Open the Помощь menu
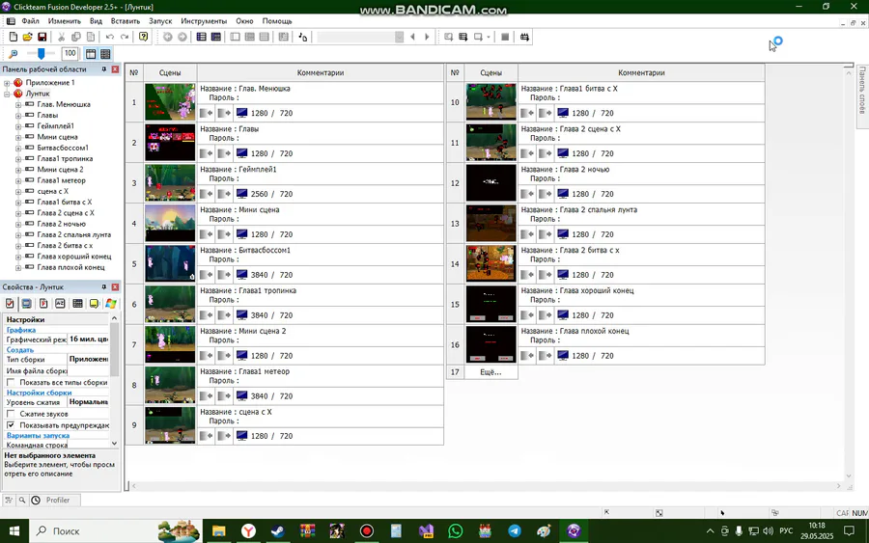The height and width of the screenshot is (543, 869). click(277, 21)
